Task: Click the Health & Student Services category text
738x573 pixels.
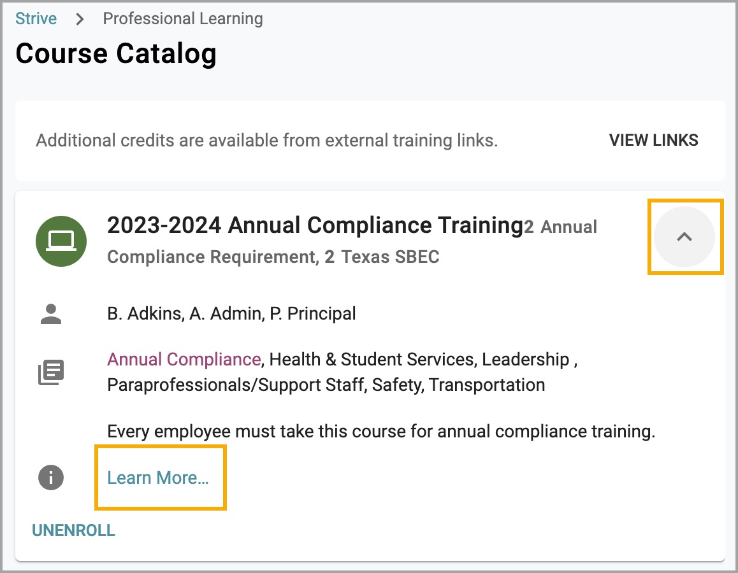Action: tap(372, 360)
